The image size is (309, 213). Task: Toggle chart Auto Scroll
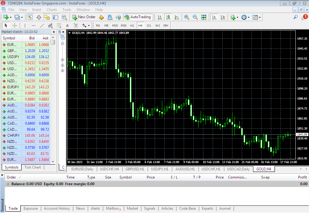coord(214,17)
